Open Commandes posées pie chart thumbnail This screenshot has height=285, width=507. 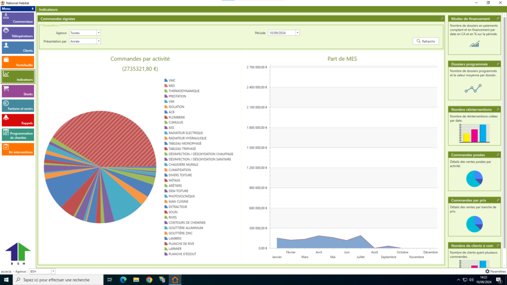point(474,179)
